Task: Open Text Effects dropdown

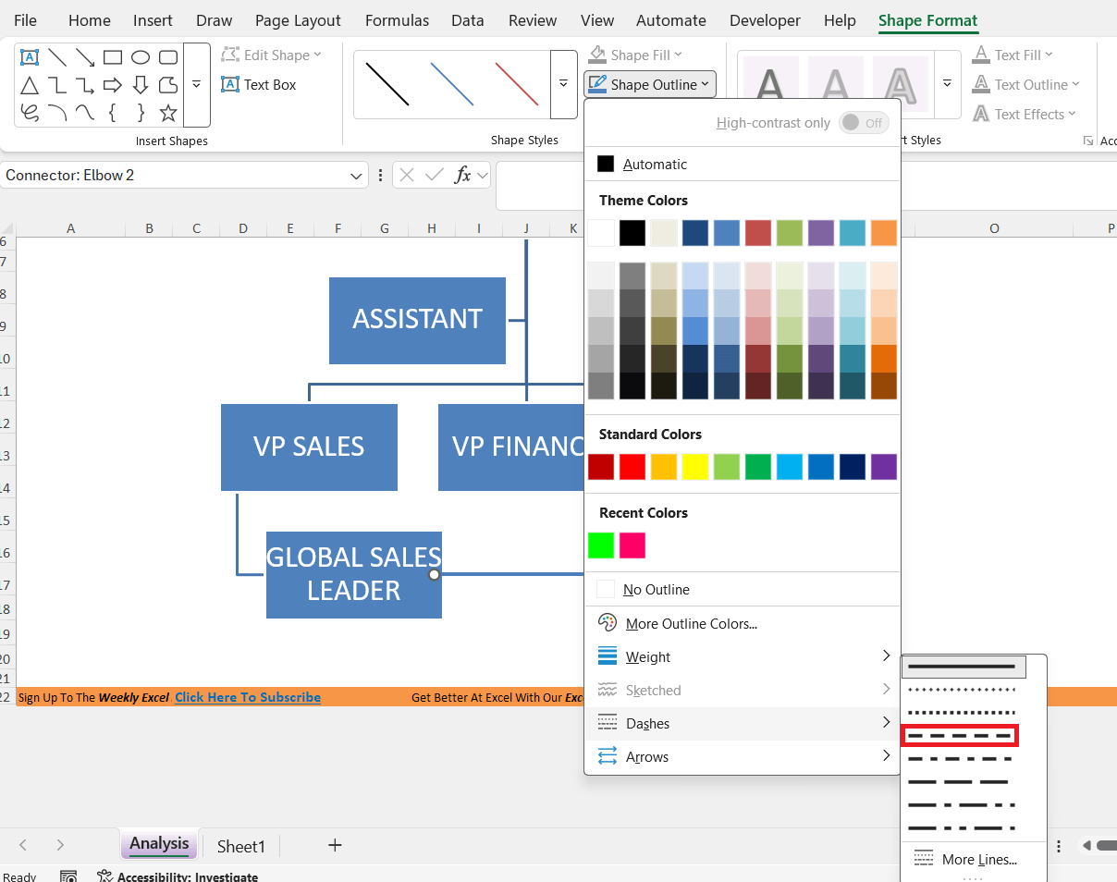Action: (x=1024, y=114)
